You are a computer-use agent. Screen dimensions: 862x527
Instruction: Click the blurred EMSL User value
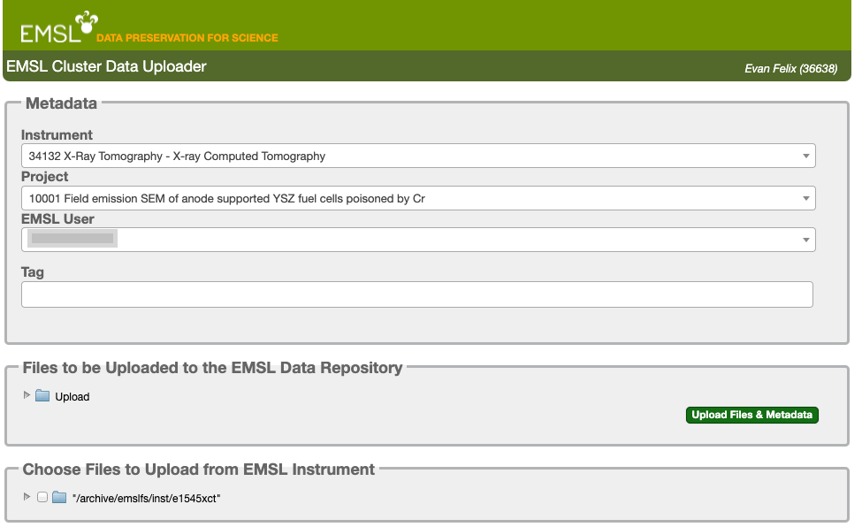click(72, 238)
